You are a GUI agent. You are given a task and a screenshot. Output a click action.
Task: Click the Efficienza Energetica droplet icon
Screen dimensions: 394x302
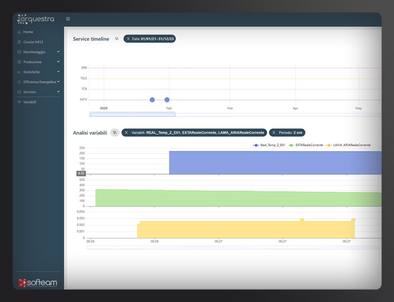pos(20,82)
